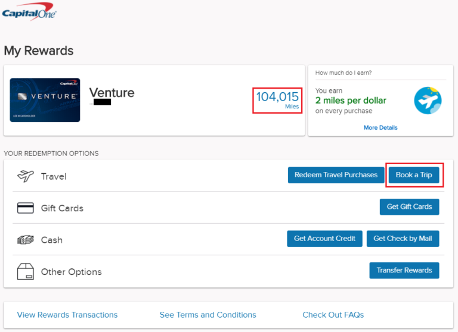Viewport: 458px width, 332px height.
Task: Click the My Rewards heading
Action: click(39, 51)
